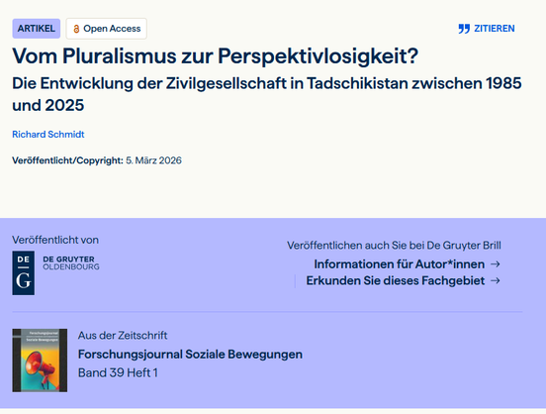Open author Richard Schmidt's profile link

[48, 135]
